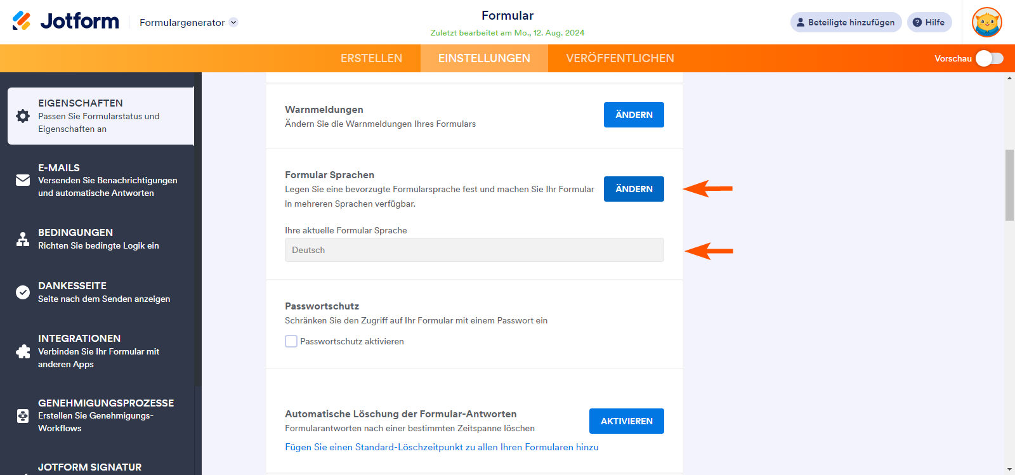The height and width of the screenshot is (475, 1015).
Task: Click the E-Mails envelope icon
Action: pyautogui.click(x=23, y=180)
